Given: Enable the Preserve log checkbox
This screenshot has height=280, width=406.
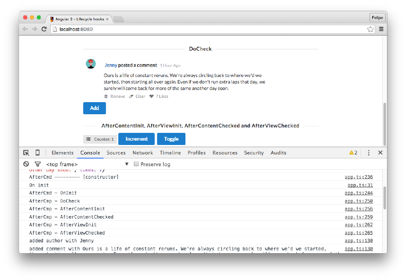Looking at the screenshot, I should [136, 164].
